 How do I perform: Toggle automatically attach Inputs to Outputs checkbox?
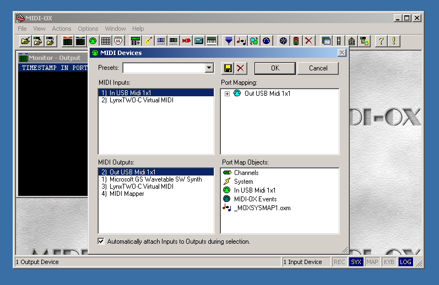(x=101, y=241)
